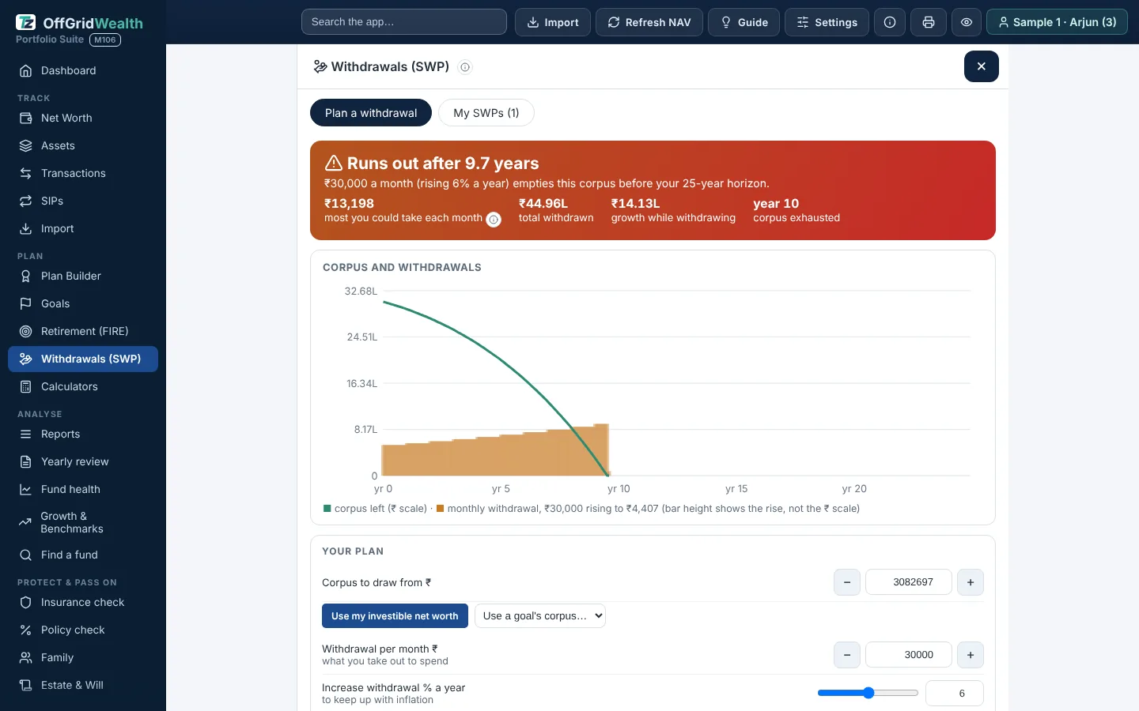Open Fund health in sidebar
This screenshot has height=711, width=1139.
[83, 489]
